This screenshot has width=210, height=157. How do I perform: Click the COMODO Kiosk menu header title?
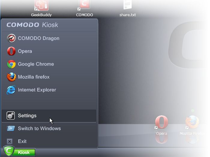point(32,25)
